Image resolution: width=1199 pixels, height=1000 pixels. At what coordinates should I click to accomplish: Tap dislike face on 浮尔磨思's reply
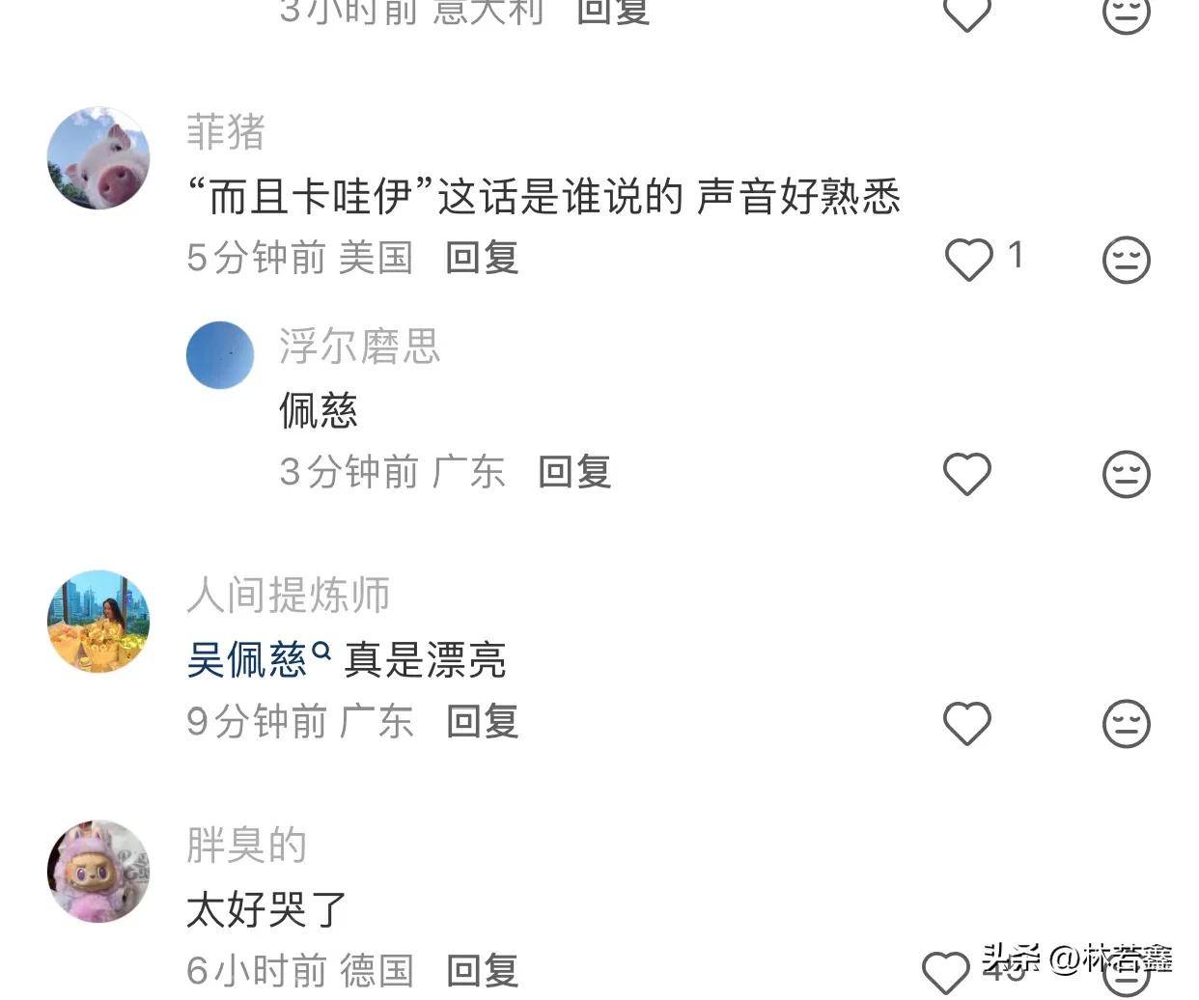(x=1126, y=474)
